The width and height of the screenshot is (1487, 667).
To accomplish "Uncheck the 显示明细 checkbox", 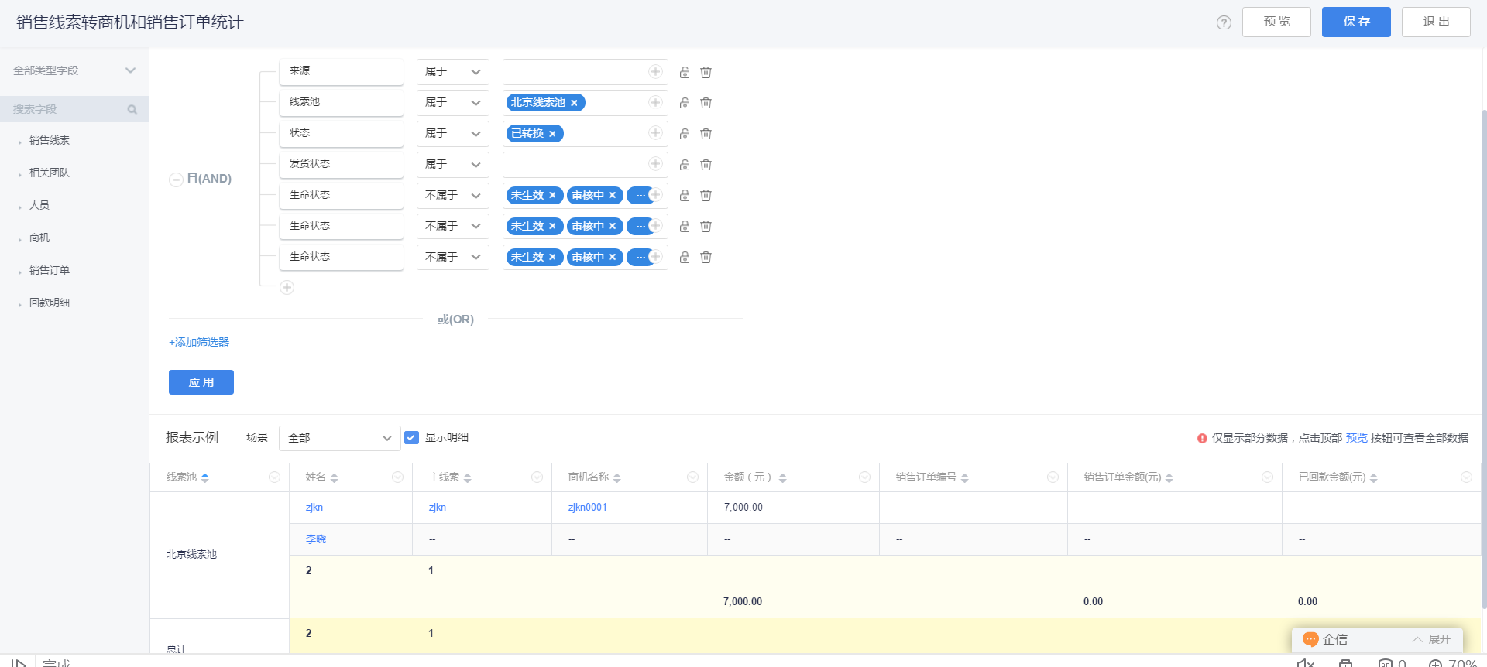I will tap(411, 437).
